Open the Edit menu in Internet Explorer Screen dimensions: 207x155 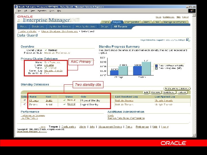pos(26,11)
